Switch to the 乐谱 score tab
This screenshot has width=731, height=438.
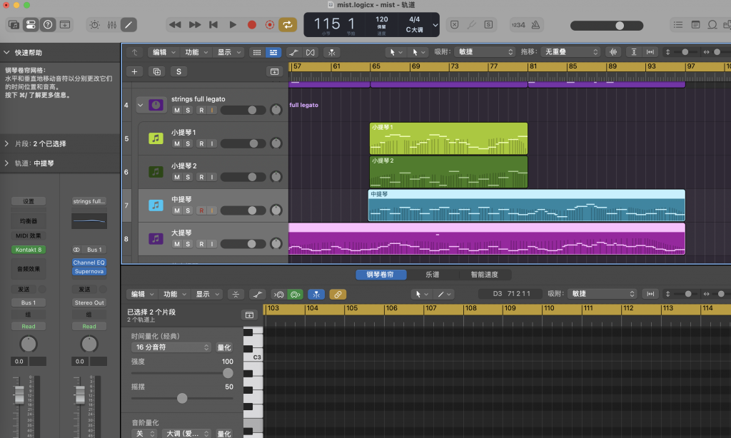coord(433,275)
